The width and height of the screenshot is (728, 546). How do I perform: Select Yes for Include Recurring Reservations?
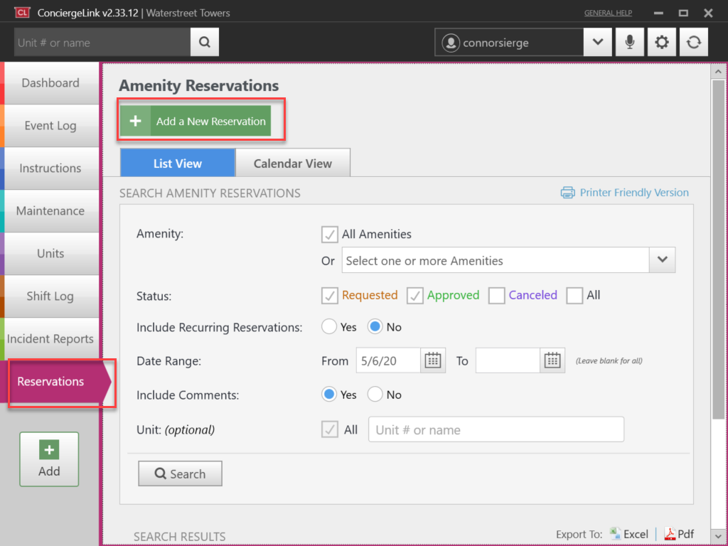point(328,326)
